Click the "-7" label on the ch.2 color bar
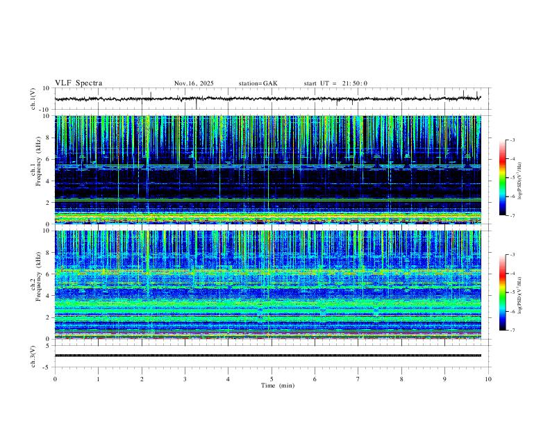This screenshot has width=550, height=425. point(512,331)
